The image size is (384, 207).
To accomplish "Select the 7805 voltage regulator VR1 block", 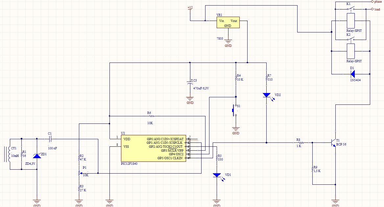I will 228,23.
